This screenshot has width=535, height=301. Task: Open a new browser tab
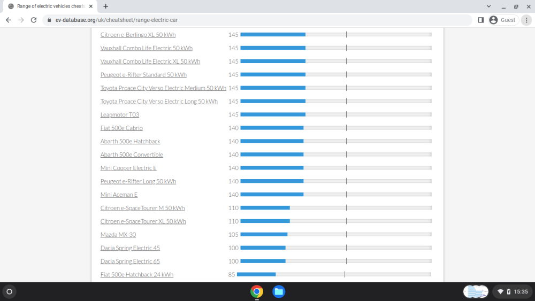click(x=106, y=6)
